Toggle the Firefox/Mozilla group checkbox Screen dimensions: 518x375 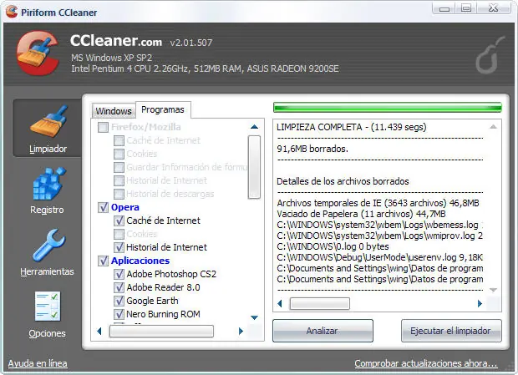coord(103,127)
